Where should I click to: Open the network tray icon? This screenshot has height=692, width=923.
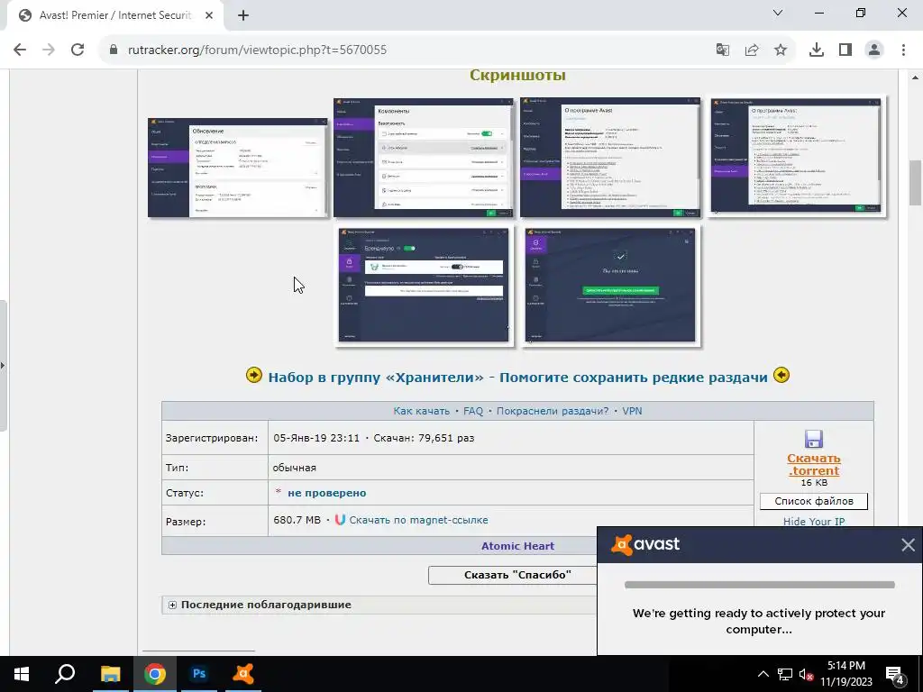pyautogui.click(x=785, y=674)
